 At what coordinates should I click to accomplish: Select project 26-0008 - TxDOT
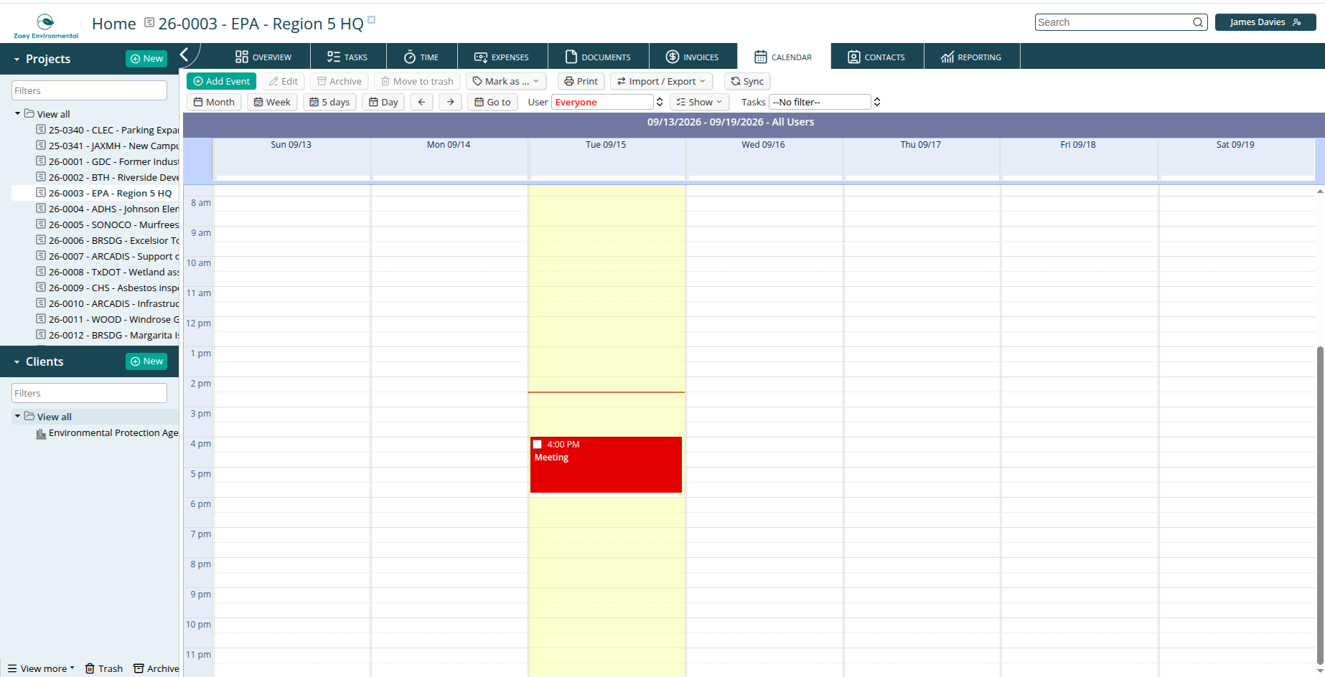pyautogui.click(x=108, y=273)
